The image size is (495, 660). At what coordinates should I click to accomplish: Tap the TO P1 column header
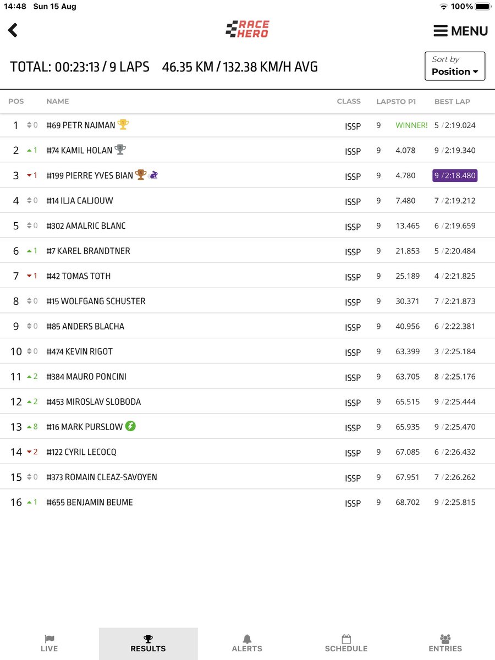pyautogui.click(x=406, y=101)
